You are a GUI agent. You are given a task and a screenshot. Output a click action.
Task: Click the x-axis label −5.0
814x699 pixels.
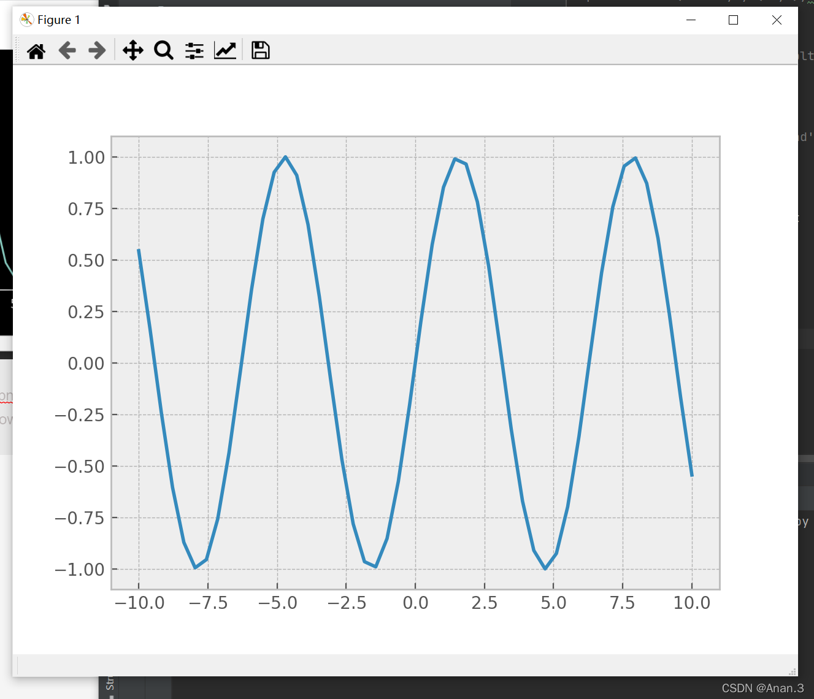pyautogui.click(x=277, y=603)
